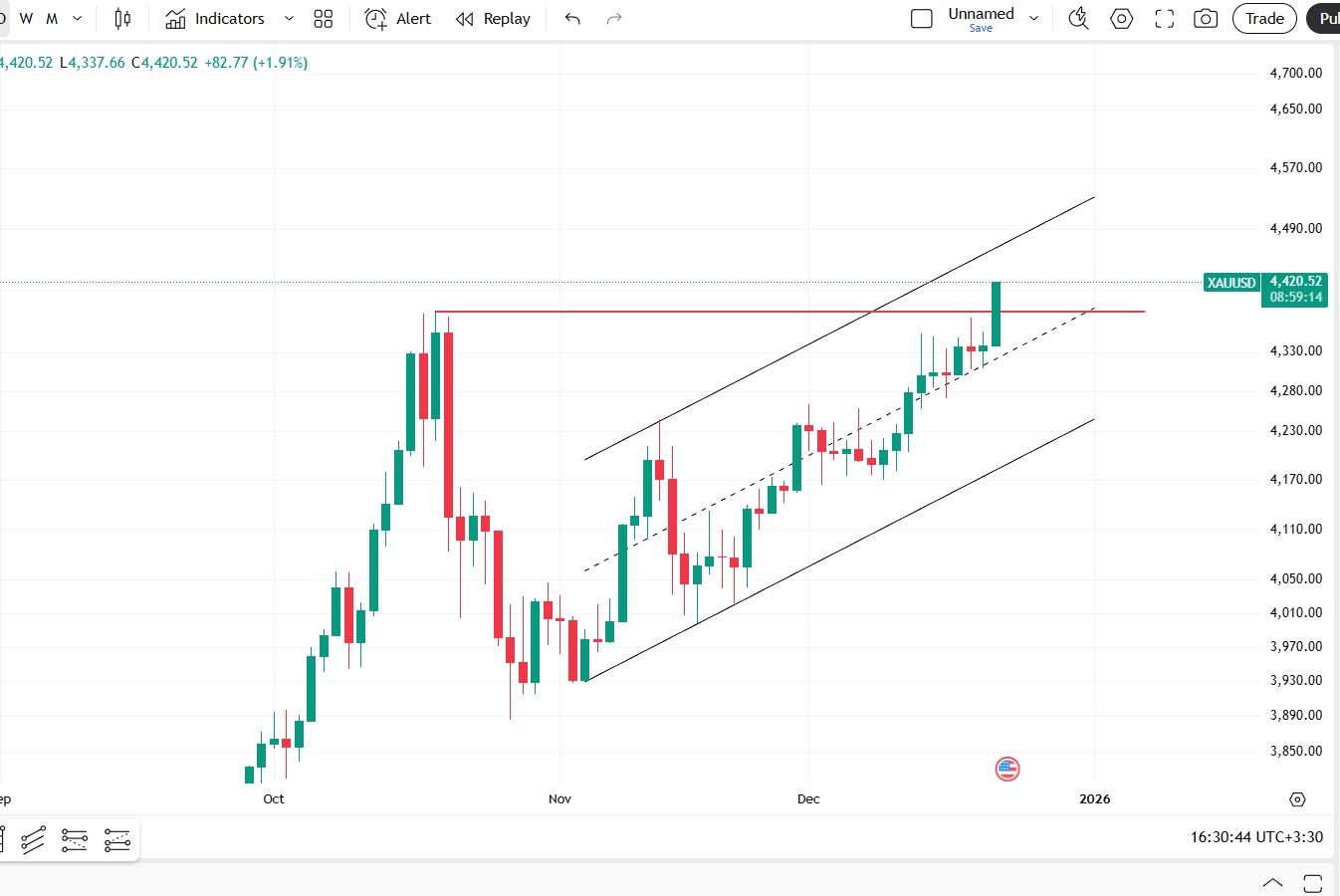Select the flat top/bottom drawing tool
The width and height of the screenshot is (1340, 896).
click(75, 840)
